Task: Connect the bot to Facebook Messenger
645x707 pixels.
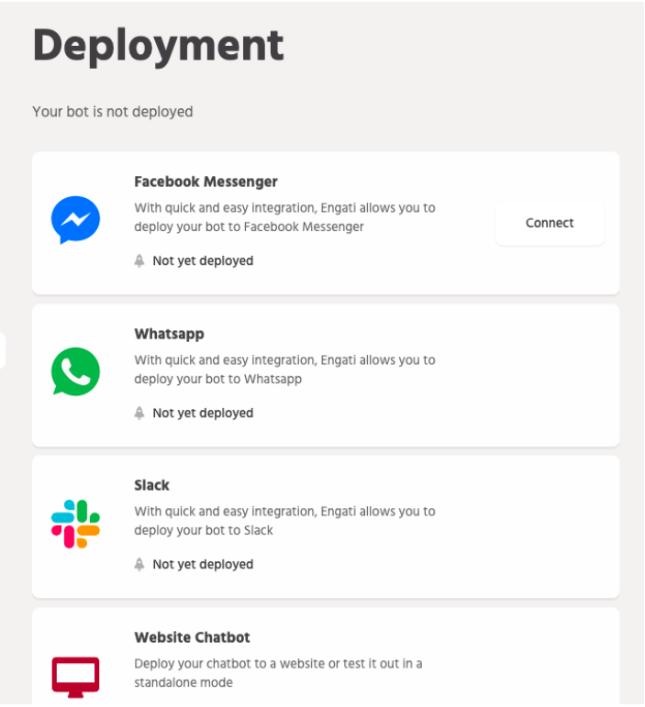Action: pyautogui.click(x=550, y=223)
